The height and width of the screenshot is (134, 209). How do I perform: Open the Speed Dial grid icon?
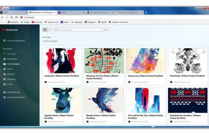pos(16,17)
